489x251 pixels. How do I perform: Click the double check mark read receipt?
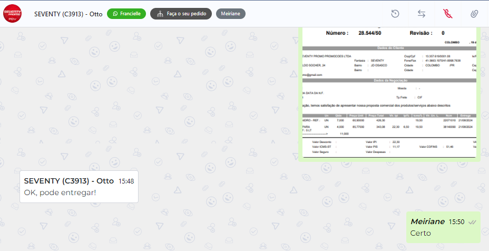point(472,223)
